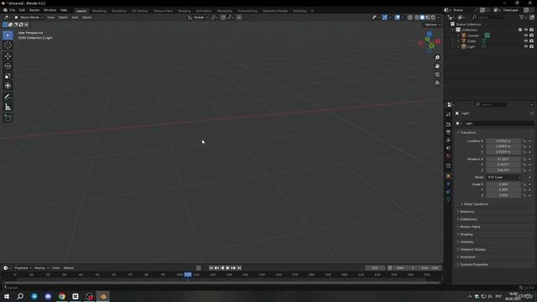Image resolution: width=537 pixels, height=302 pixels.
Task: Jump to the timeline start frame
Action: click(x=211, y=268)
